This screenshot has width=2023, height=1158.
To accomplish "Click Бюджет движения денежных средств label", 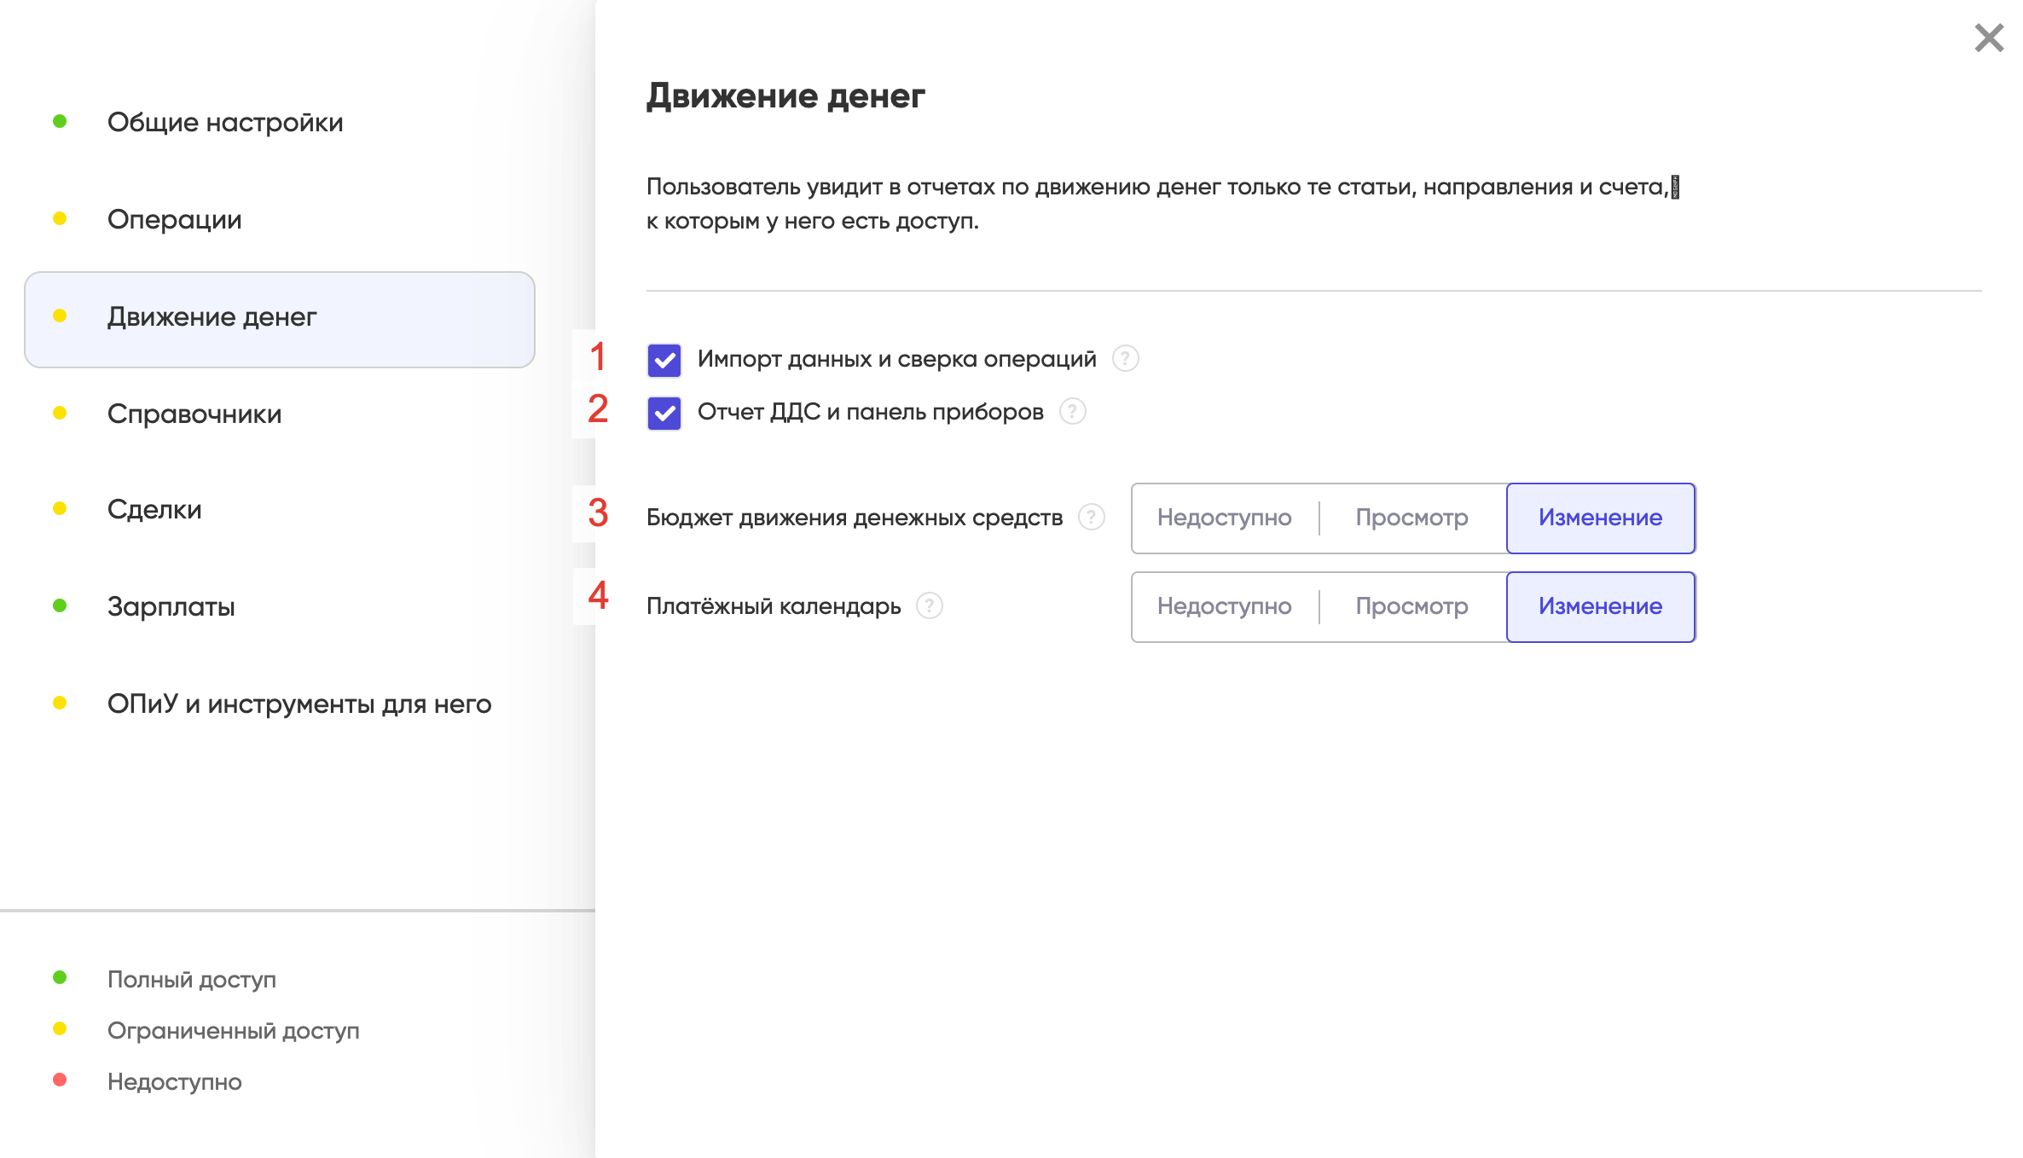I will (855, 518).
